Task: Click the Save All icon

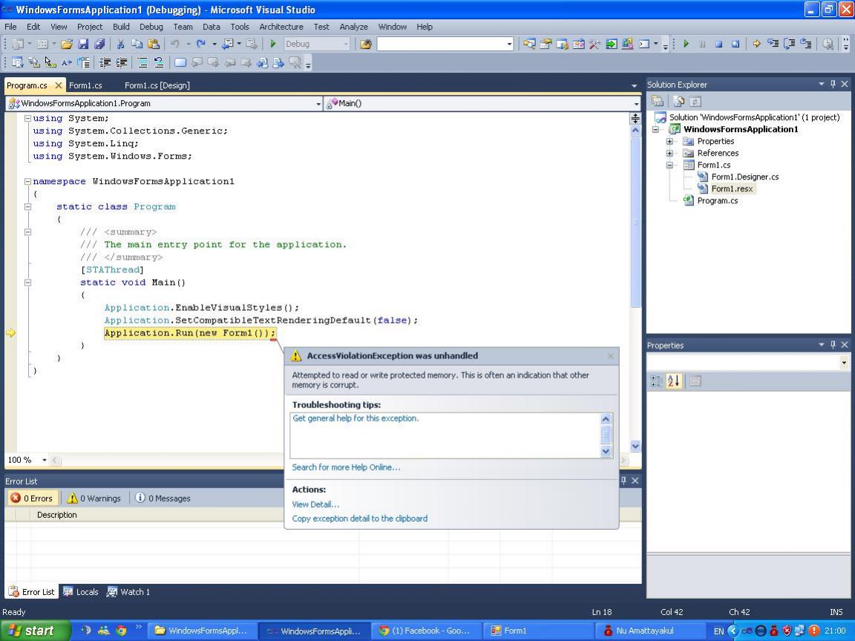Action: point(99,45)
